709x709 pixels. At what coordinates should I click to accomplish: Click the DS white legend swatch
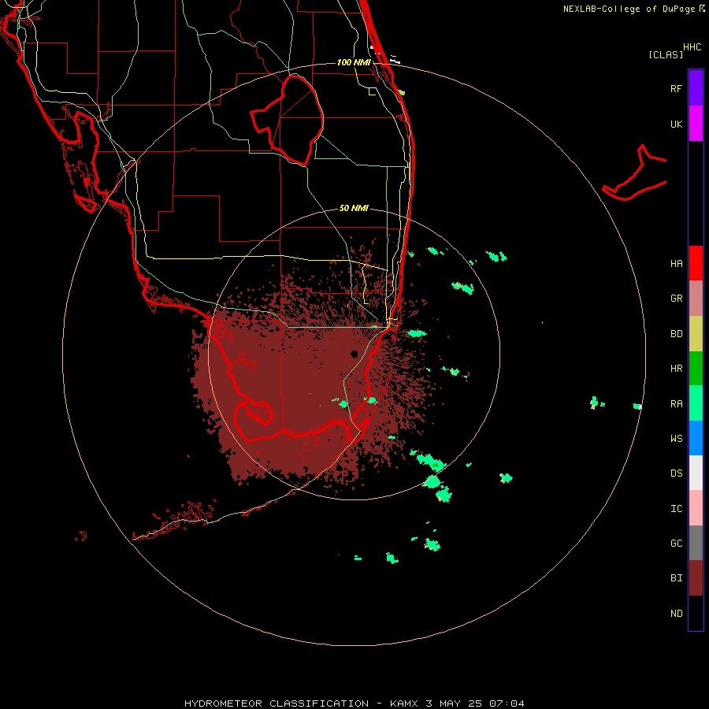[x=696, y=473]
